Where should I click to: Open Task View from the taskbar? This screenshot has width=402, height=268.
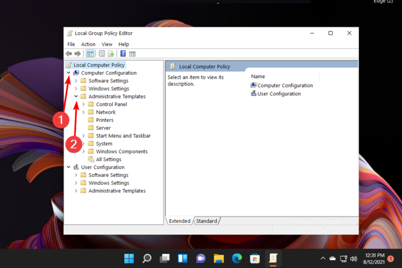tap(165, 258)
